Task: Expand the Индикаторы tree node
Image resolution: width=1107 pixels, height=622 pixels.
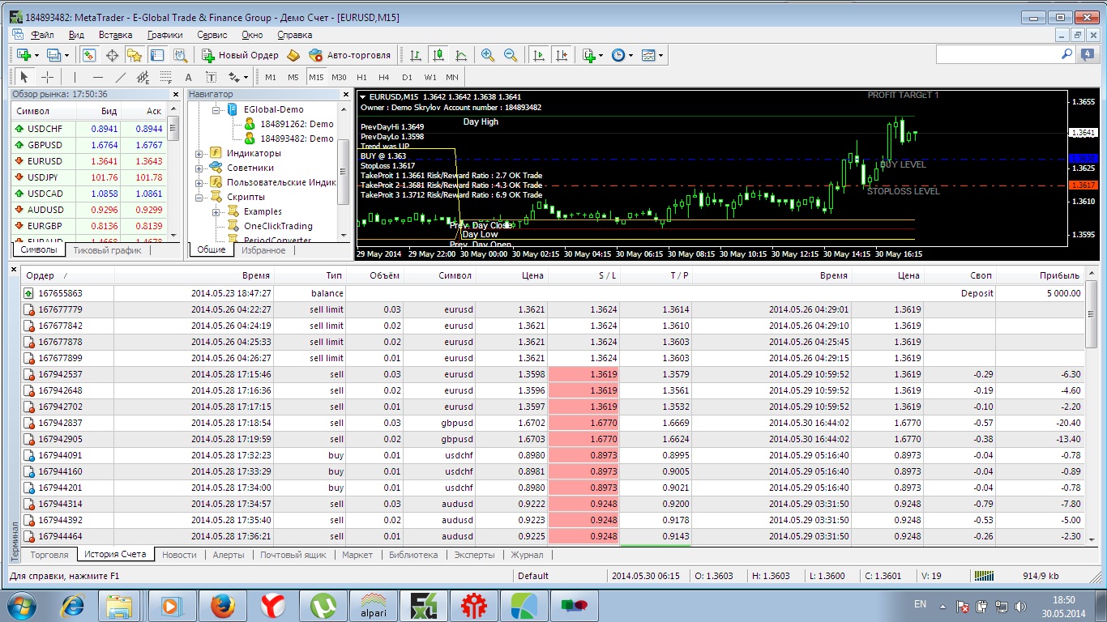Action: 199,153
